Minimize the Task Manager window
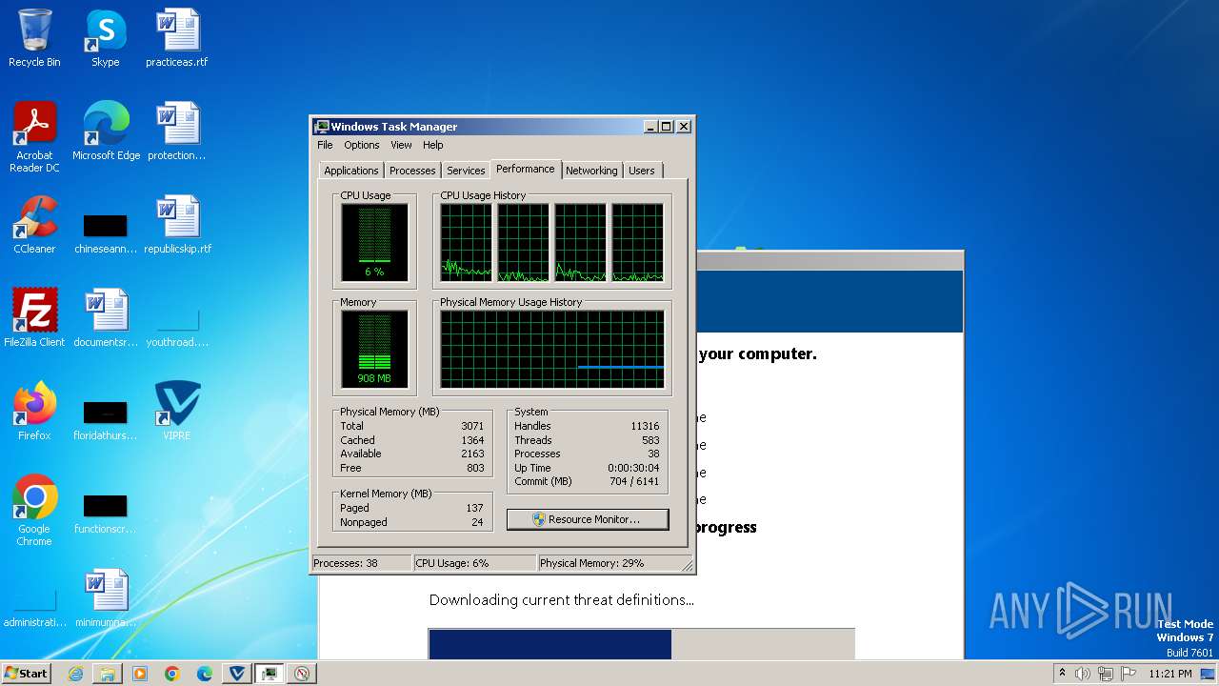 (650, 127)
